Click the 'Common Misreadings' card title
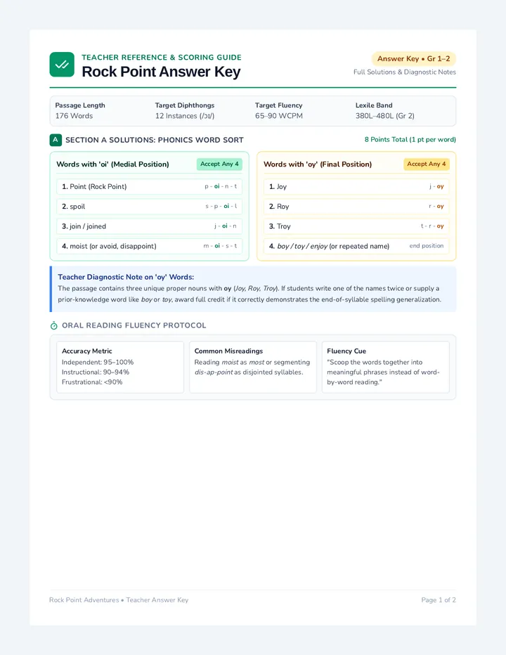This screenshot has height=655, width=506. point(228,351)
